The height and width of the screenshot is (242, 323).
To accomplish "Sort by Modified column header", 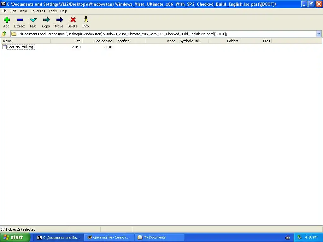I will 129,41.
